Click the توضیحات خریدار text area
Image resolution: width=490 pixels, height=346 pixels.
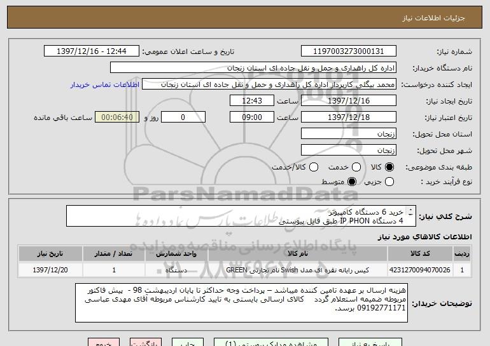pyautogui.click(x=242, y=303)
